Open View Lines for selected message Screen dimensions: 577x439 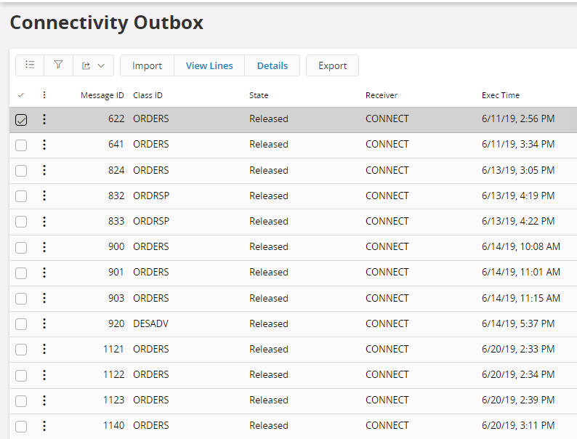pos(209,65)
